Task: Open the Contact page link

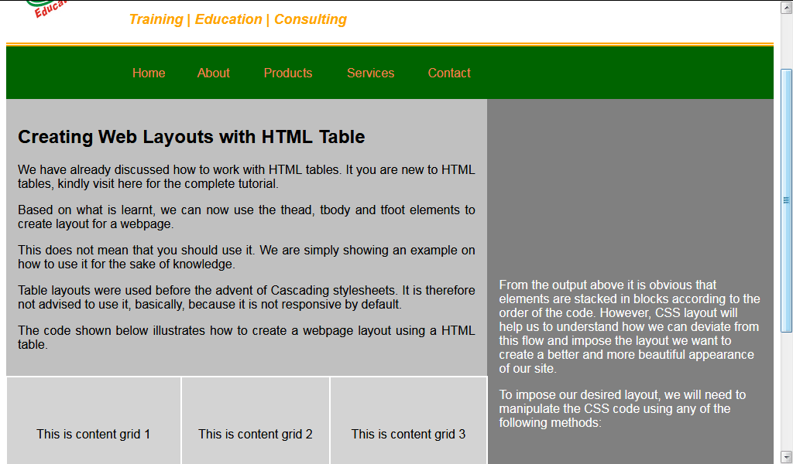Action: [449, 73]
